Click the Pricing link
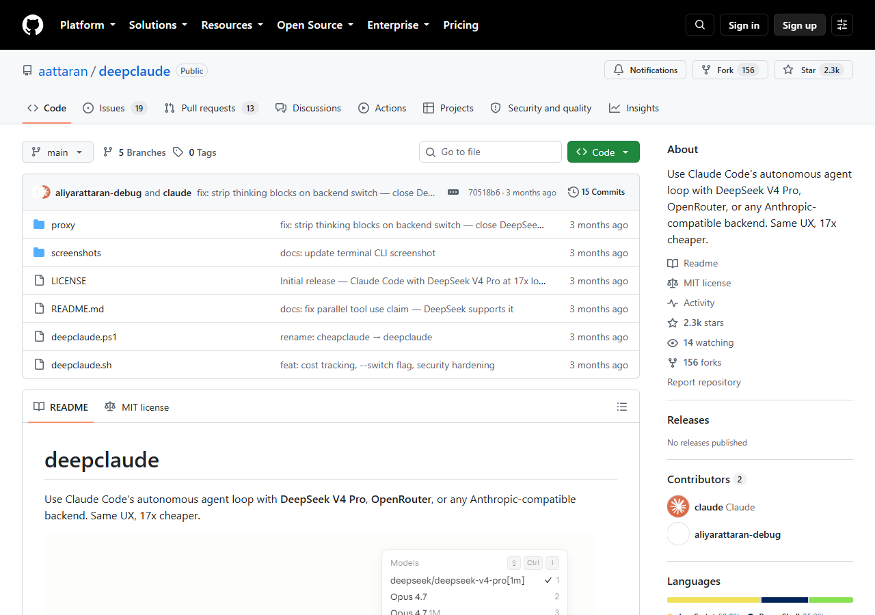The image size is (875, 615). [461, 25]
